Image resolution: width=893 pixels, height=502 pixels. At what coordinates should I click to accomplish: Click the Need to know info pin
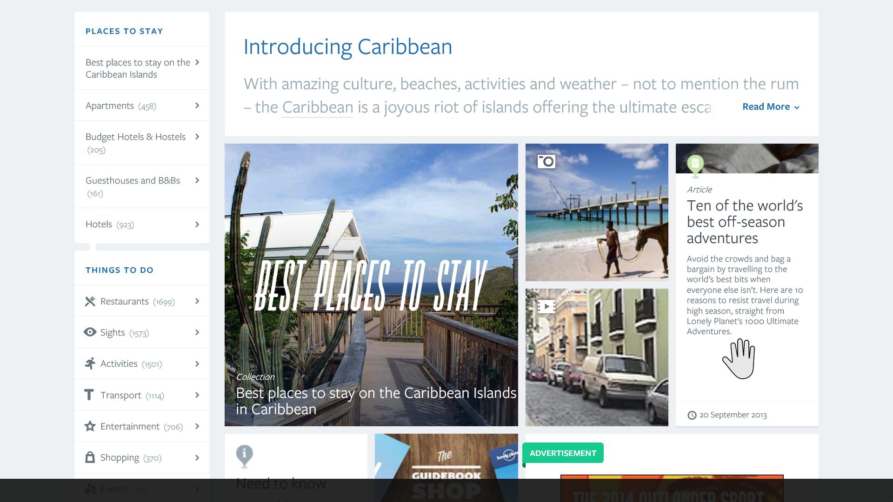pyautogui.click(x=244, y=456)
